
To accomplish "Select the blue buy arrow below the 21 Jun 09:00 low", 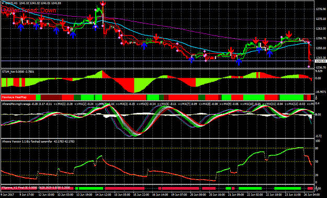I will (x=239, y=62).
